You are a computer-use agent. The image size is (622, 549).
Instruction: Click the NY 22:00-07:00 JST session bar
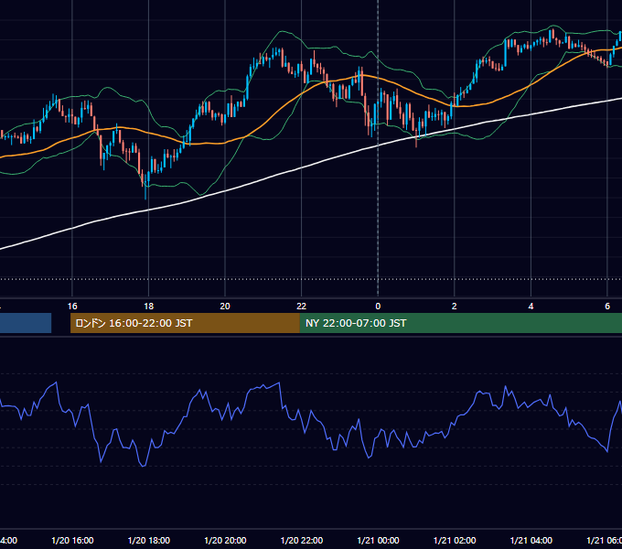click(x=460, y=323)
